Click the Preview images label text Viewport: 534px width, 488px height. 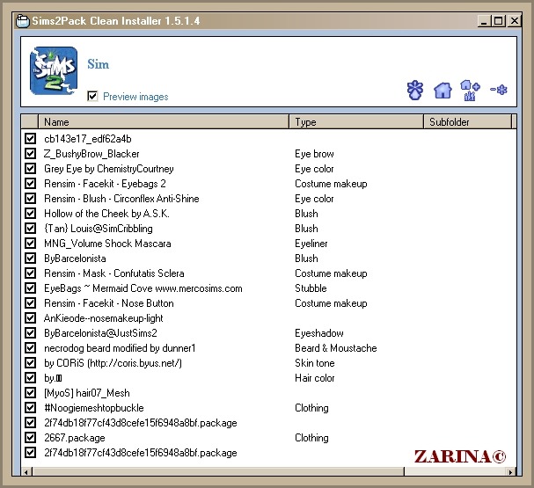tap(135, 97)
